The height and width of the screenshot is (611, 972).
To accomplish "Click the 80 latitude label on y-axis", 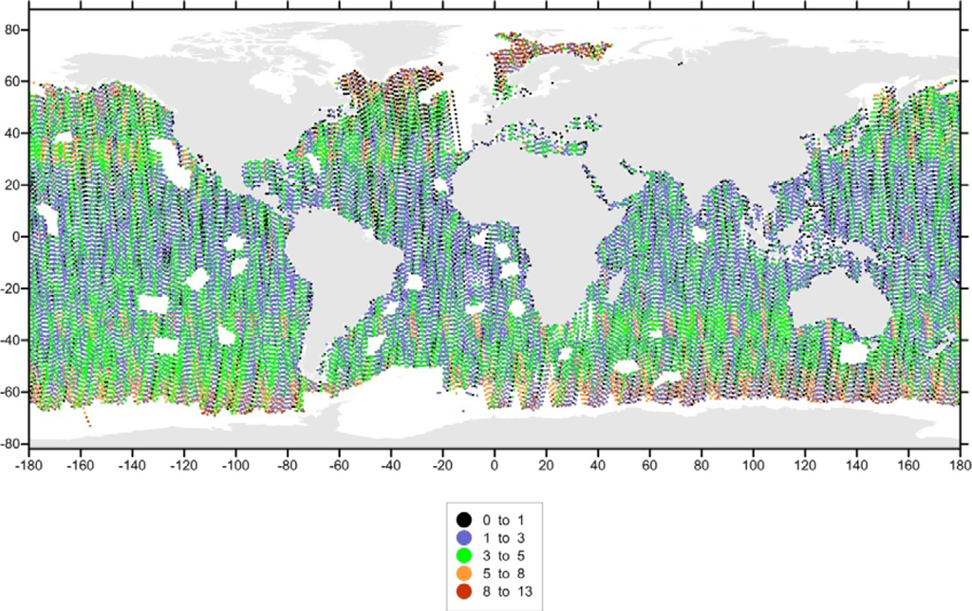I will click(14, 29).
